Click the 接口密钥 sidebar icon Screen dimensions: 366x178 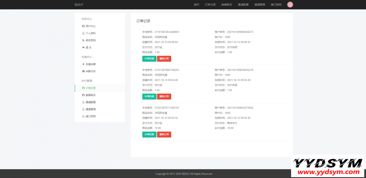[83, 117]
